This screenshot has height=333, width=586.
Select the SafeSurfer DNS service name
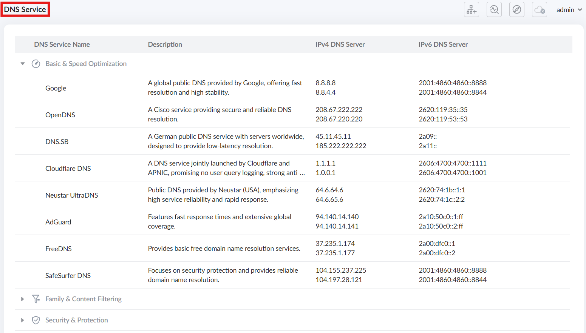click(68, 276)
